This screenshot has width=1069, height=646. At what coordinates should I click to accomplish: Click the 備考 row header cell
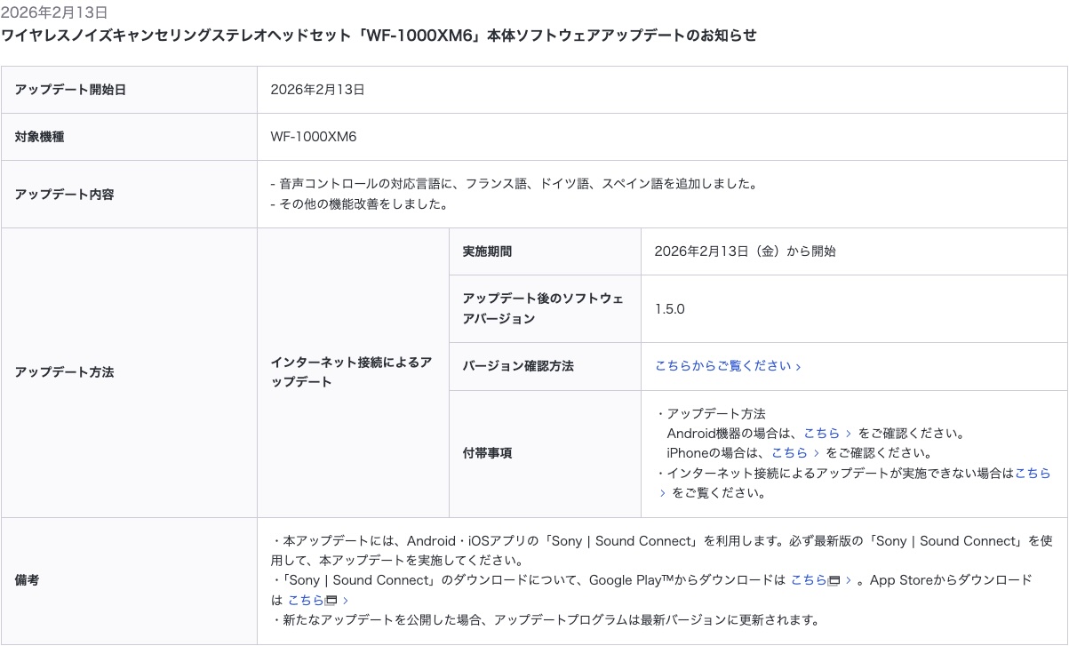pyautogui.click(x=129, y=580)
